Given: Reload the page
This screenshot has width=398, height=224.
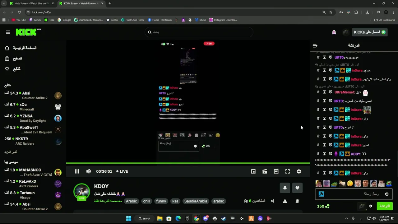Looking at the screenshot, I should [x=19, y=12].
